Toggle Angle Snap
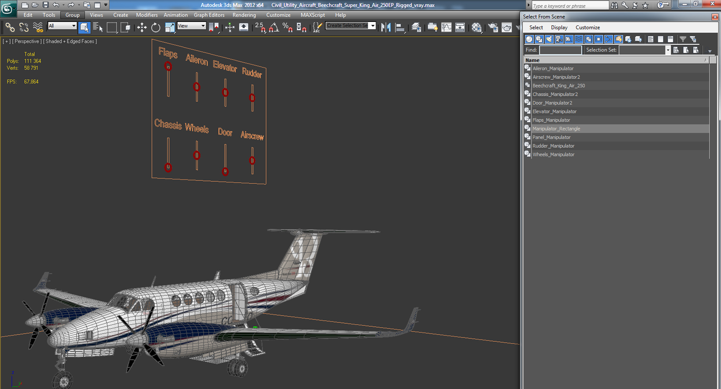 point(274,27)
